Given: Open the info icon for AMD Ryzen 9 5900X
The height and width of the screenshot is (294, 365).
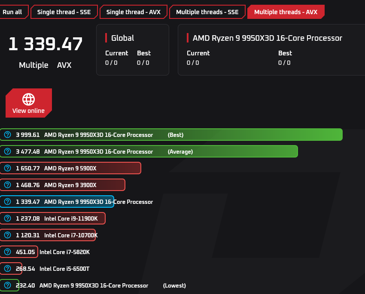Looking at the screenshot, I should [x=7, y=168].
